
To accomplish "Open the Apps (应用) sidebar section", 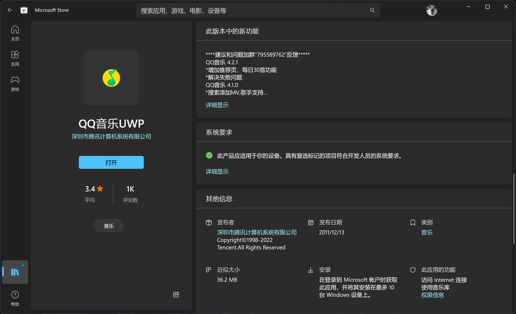I will (15, 58).
